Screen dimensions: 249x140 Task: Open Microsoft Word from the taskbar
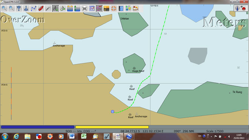point(72,136)
